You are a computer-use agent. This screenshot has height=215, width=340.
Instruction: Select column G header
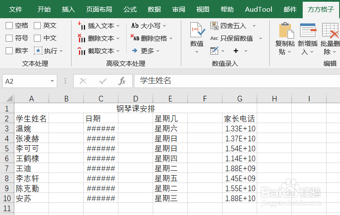point(239,99)
